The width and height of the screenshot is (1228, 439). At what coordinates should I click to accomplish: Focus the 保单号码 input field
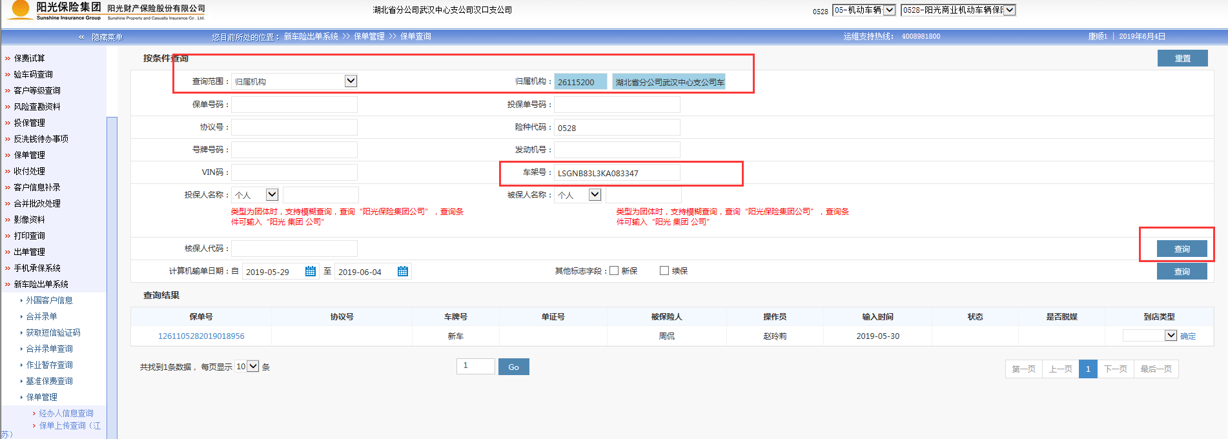294,104
